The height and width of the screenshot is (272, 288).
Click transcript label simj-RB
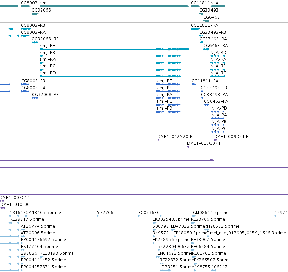pos(47,53)
